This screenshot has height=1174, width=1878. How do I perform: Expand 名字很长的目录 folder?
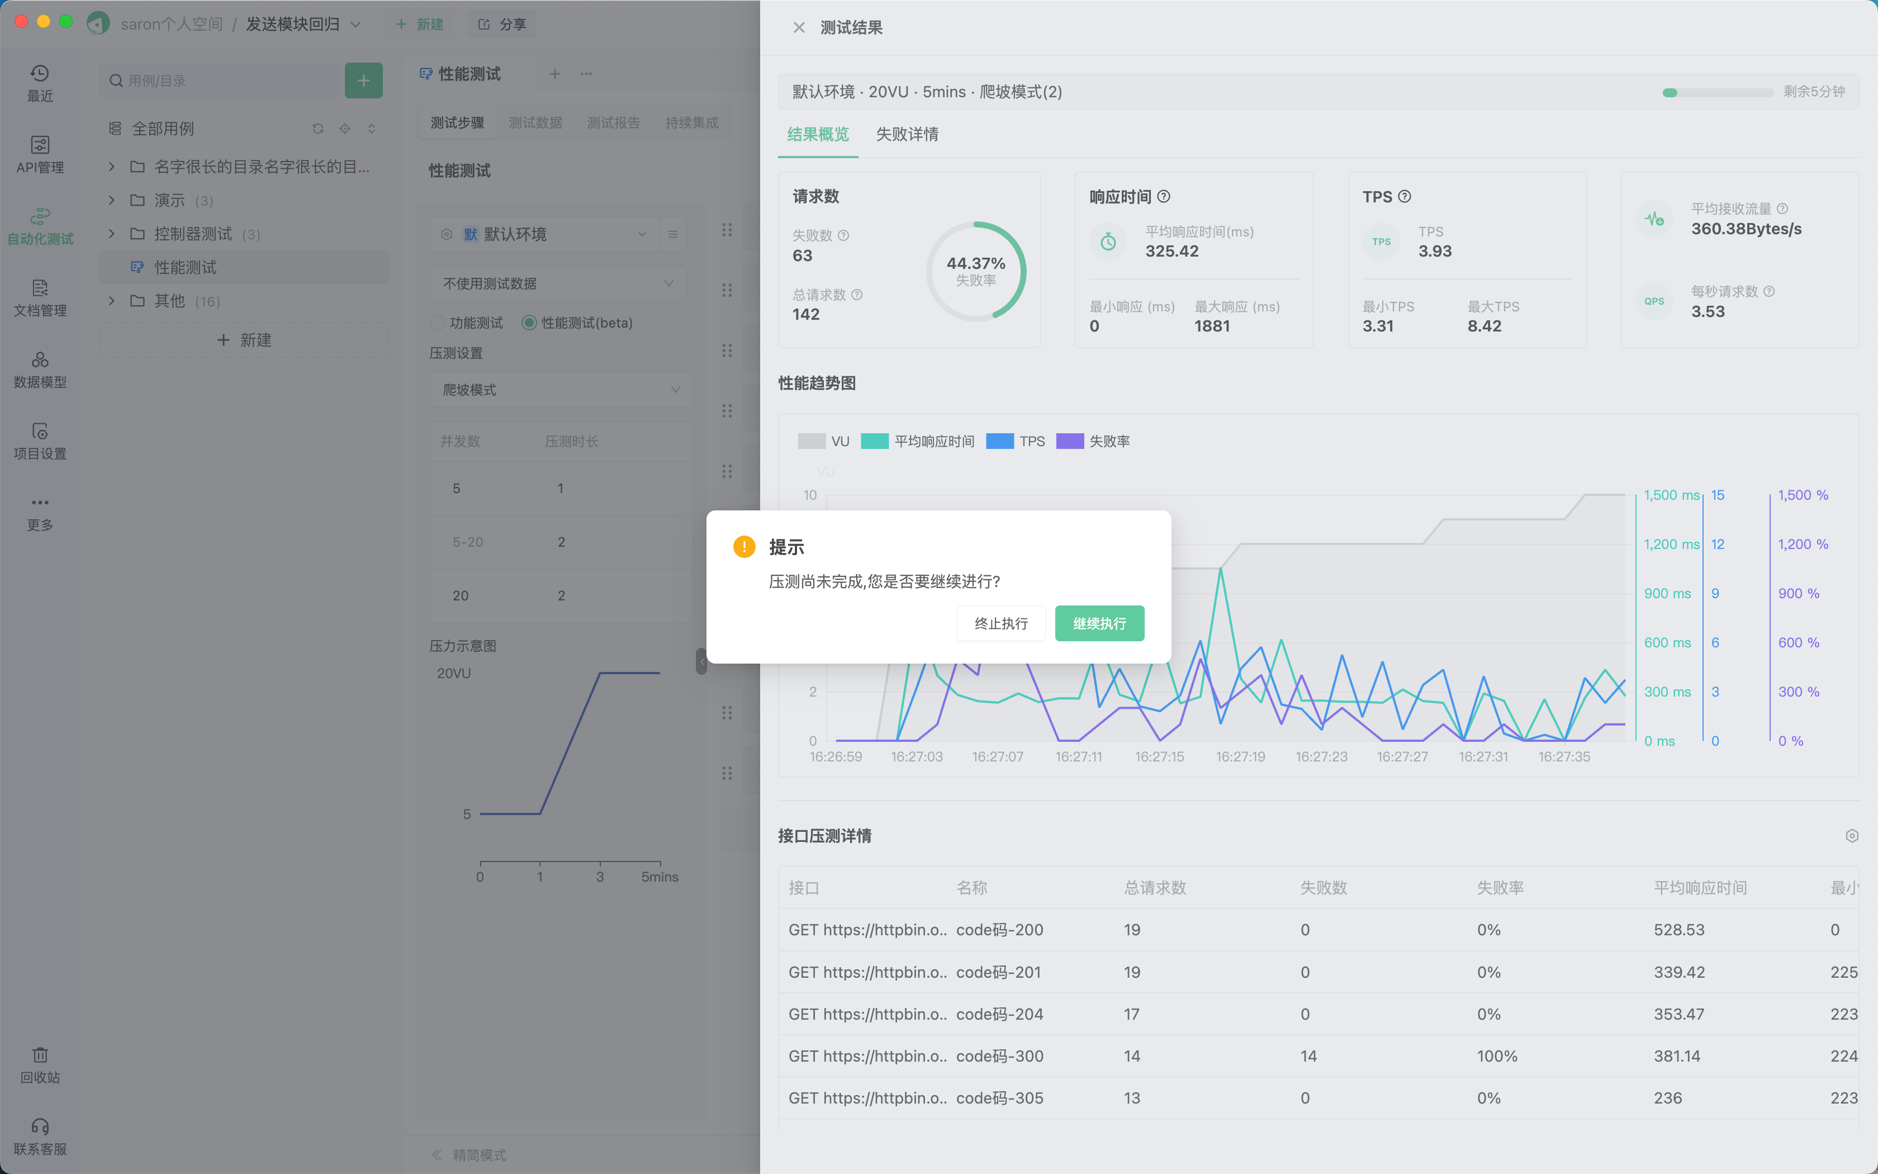pyautogui.click(x=112, y=166)
